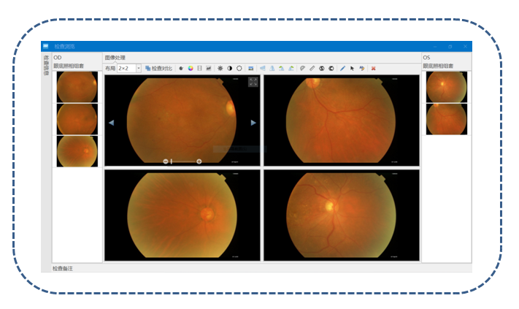Screen dimensions: 519x309
Task: Open the vertical 检查信息 side tab
Action: [46, 65]
